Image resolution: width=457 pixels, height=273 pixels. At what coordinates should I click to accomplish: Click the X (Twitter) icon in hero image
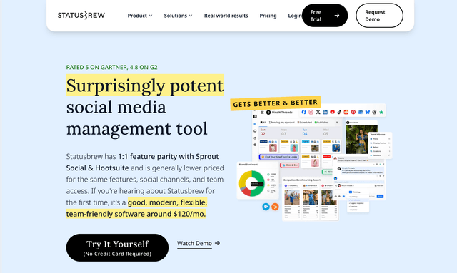coord(318,112)
